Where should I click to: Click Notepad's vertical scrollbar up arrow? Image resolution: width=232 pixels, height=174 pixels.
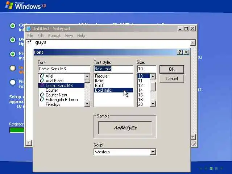(192, 43)
